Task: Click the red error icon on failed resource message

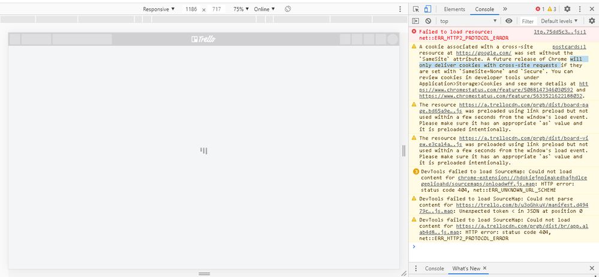Action: click(414, 32)
